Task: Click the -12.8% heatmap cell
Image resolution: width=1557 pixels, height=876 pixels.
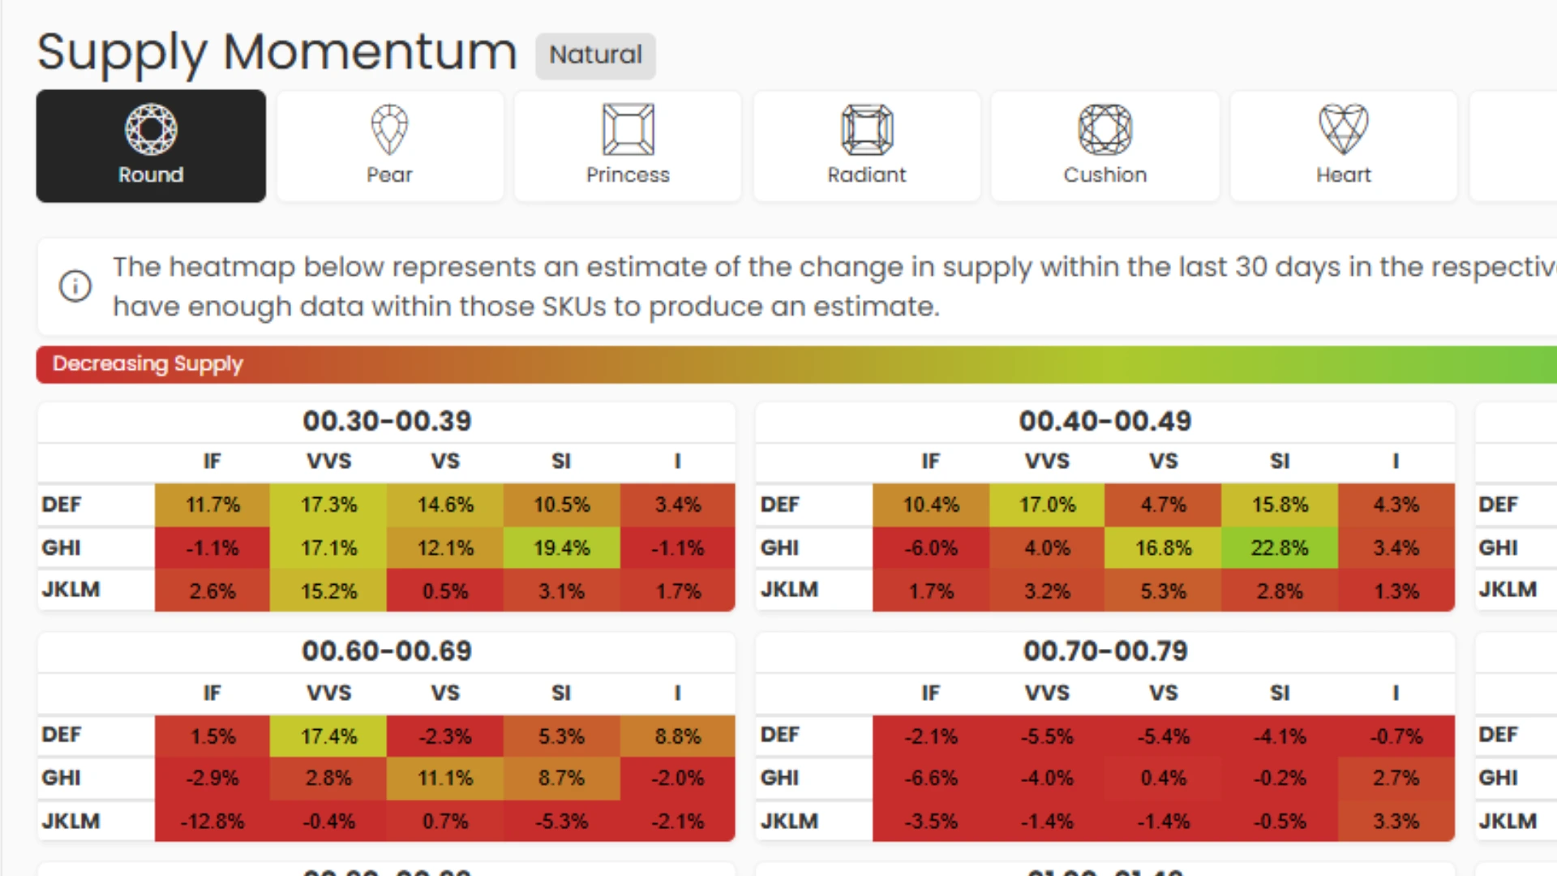Action: tap(212, 821)
